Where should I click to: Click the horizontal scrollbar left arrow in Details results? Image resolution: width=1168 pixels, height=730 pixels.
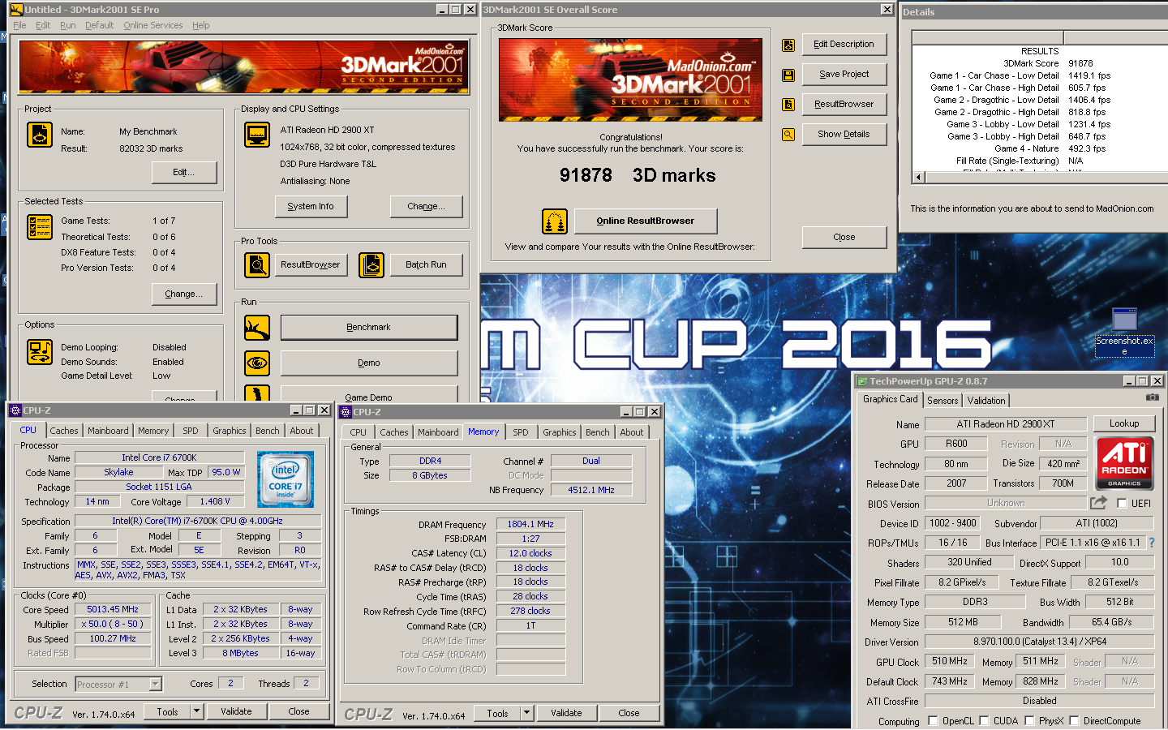[919, 177]
